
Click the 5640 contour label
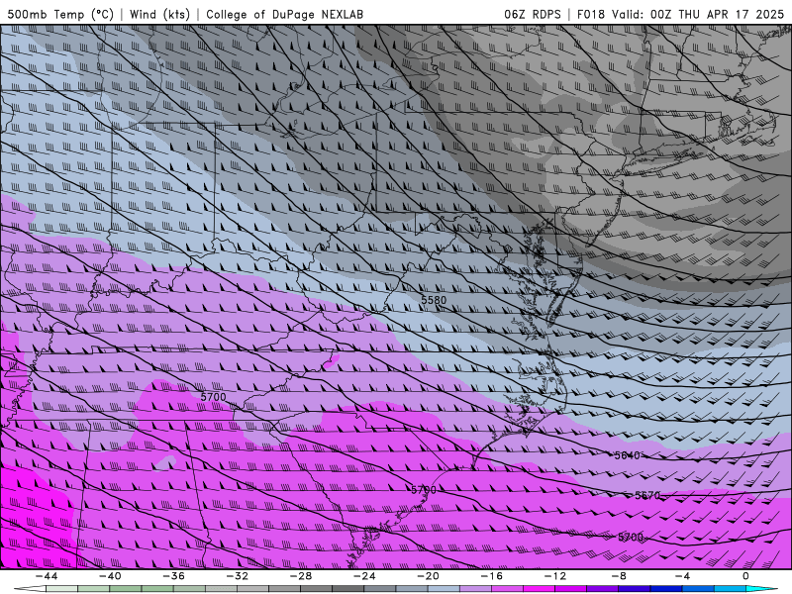628,455
